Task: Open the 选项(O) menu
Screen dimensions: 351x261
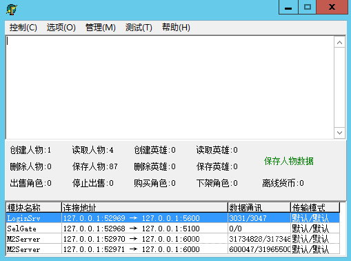Action: [x=61, y=28]
